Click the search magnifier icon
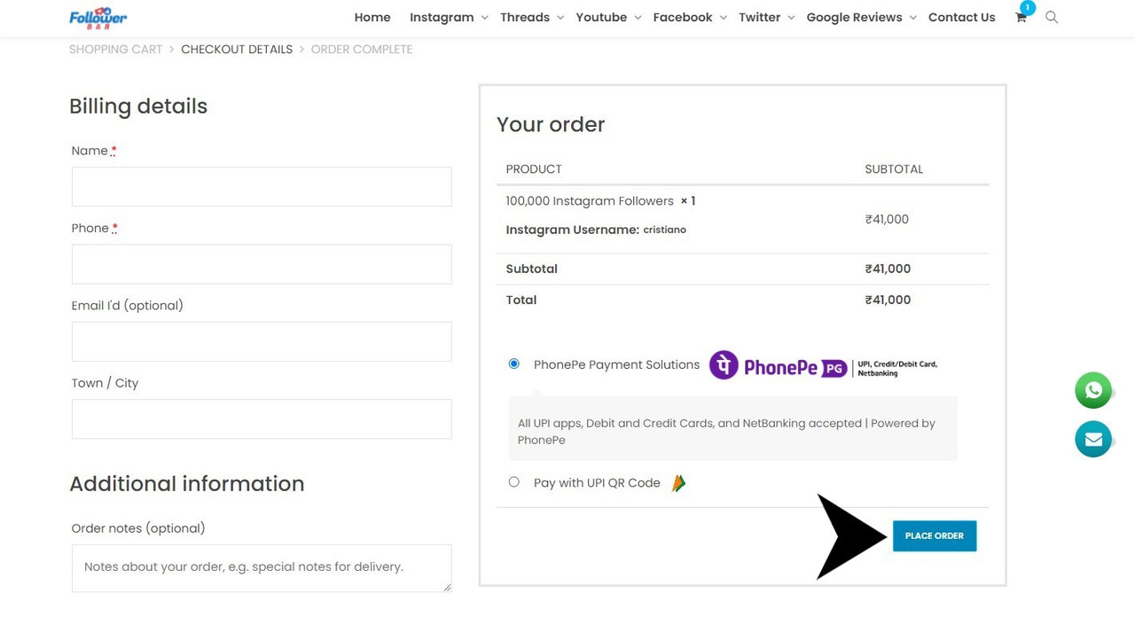The height and width of the screenshot is (617, 1135). 1052,18
